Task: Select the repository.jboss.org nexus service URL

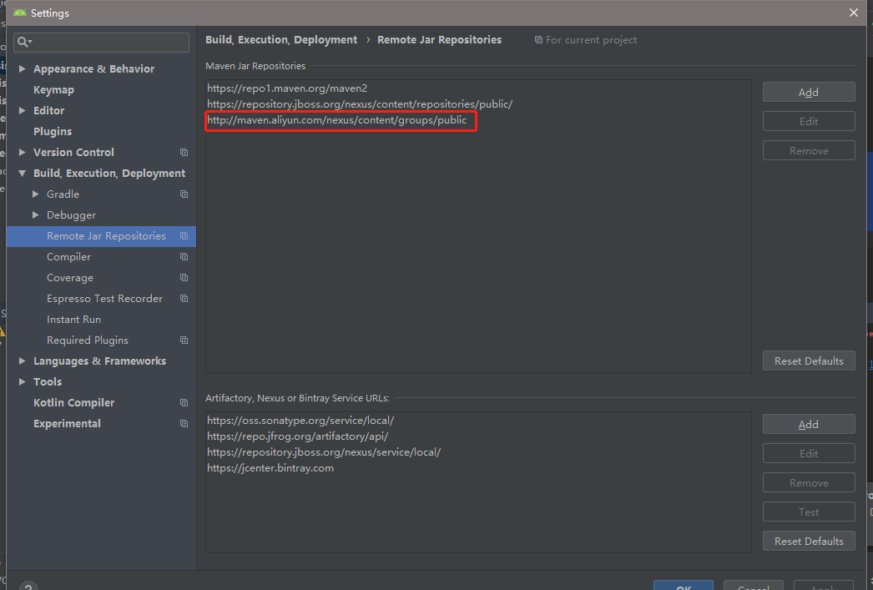Action: click(324, 452)
